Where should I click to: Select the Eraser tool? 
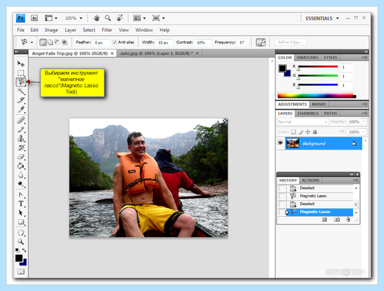click(21, 157)
